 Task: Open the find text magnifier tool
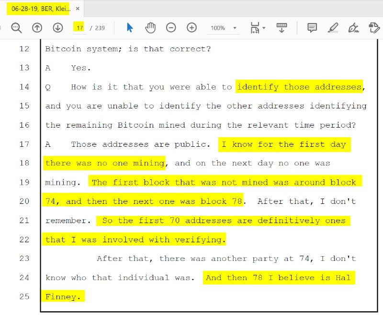click(16, 28)
